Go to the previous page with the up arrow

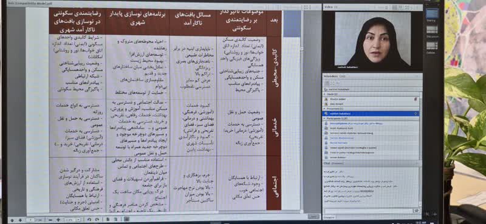click(x=12, y=220)
